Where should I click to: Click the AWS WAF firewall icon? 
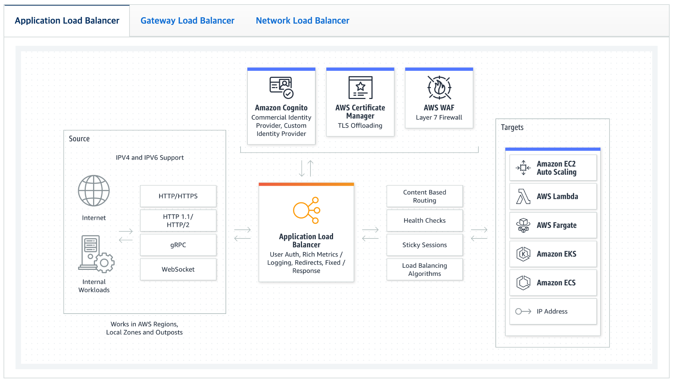pos(439,88)
